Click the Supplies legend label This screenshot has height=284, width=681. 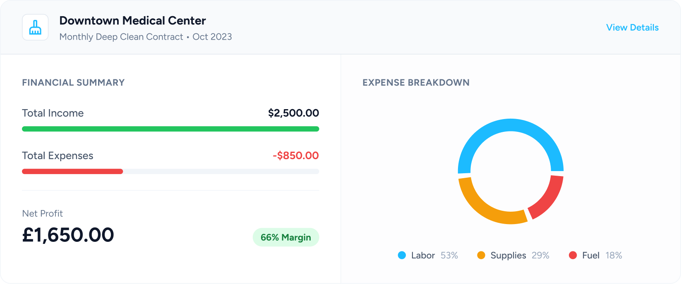click(x=508, y=255)
